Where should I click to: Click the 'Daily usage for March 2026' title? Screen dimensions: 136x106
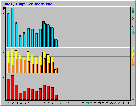click(29, 4)
